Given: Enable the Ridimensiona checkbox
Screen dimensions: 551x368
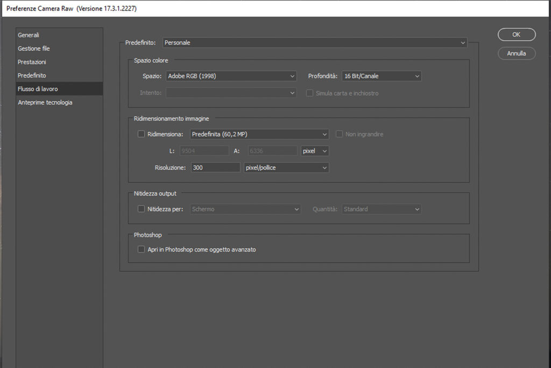Looking at the screenshot, I should pyautogui.click(x=142, y=134).
